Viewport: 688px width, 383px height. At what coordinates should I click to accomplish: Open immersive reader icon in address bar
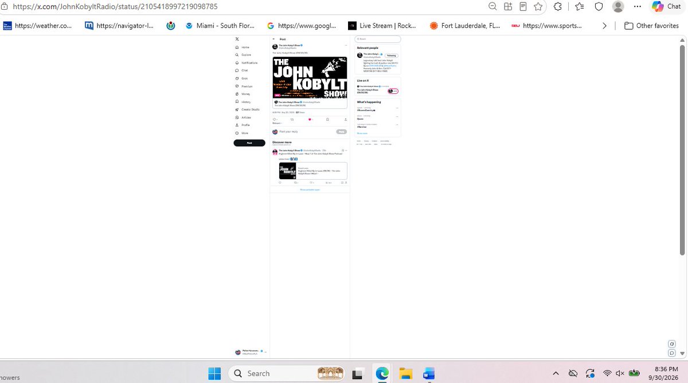(x=523, y=6)
